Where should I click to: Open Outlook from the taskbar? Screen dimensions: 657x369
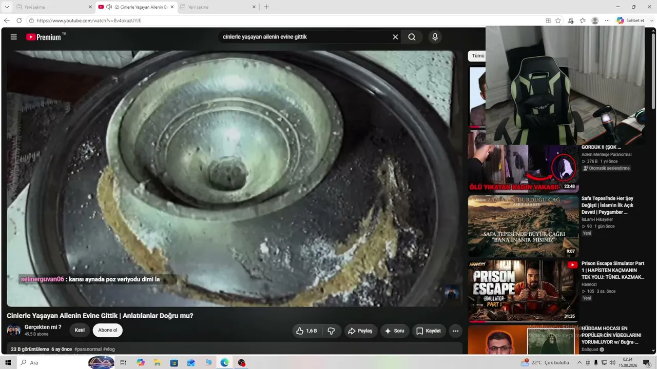click(x=191, y=363)
